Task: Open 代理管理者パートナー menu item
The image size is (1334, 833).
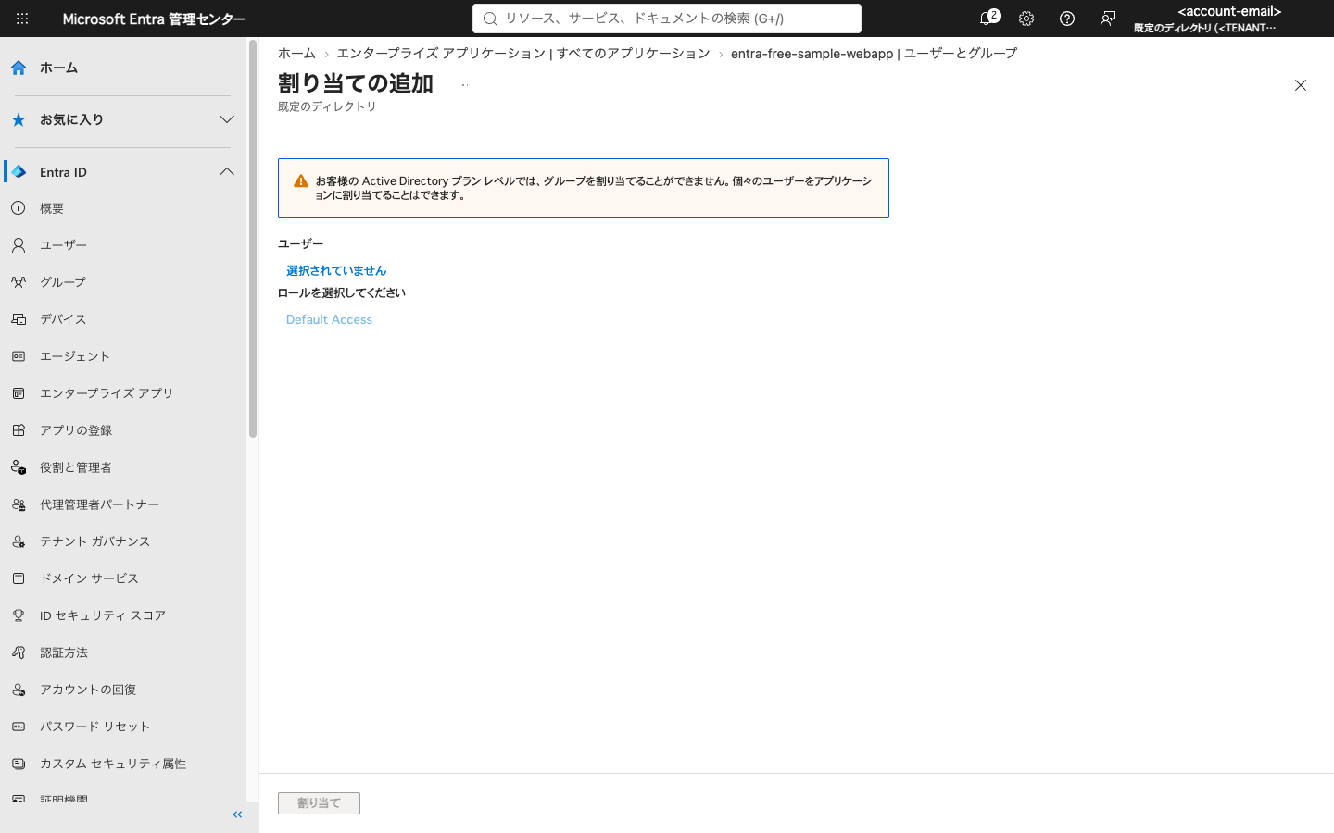Action: coord(99,504)
